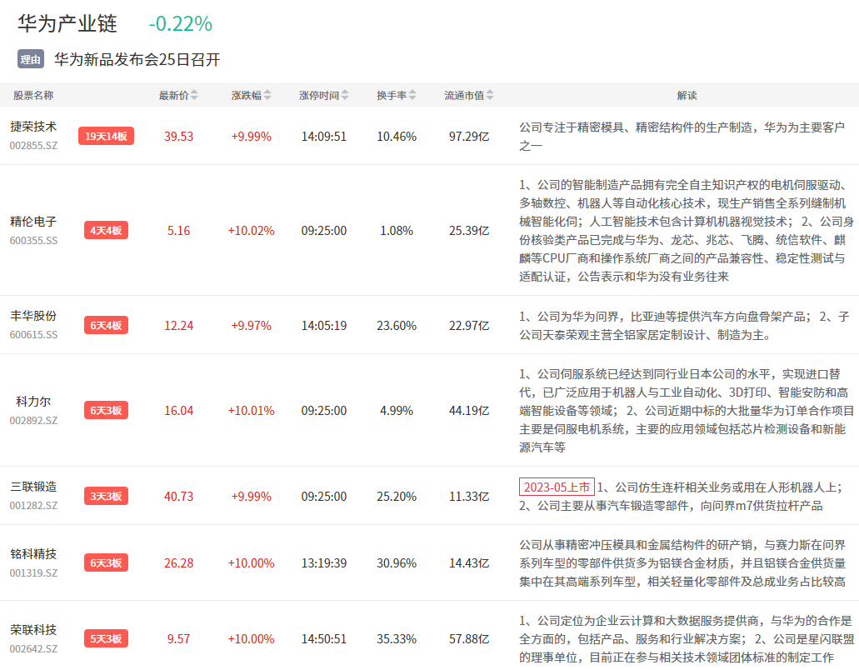Click limit-up time 14:09:51
The height and width of the screenshot is (670, 859).
pos(324,137)
